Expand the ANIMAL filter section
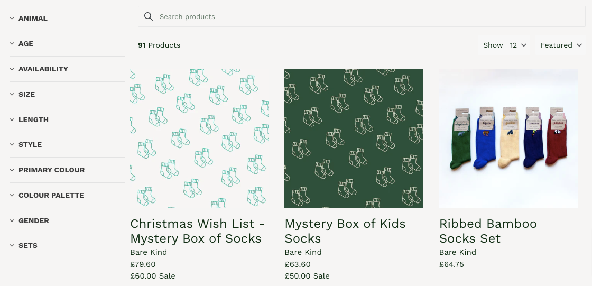 [33, 18]
